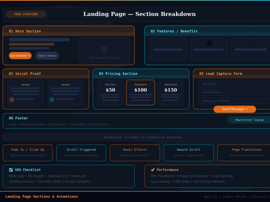270x202 pixels.
Task: Click the trend chart icon in Features card
Action: [x=251, y=43]
